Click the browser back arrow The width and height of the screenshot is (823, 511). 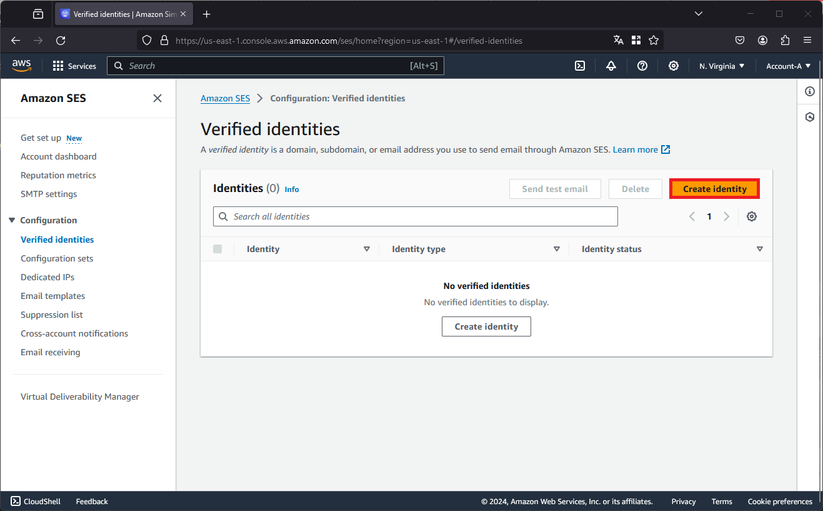16,40
